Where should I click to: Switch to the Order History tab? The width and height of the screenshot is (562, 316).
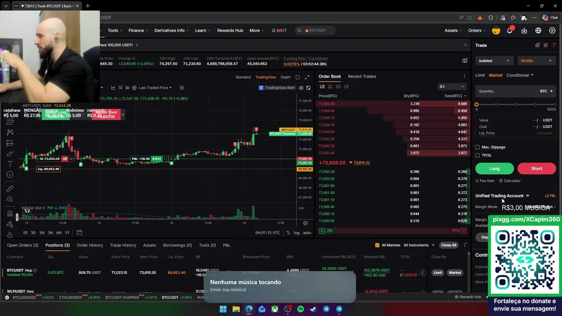(x=90, y=245)
